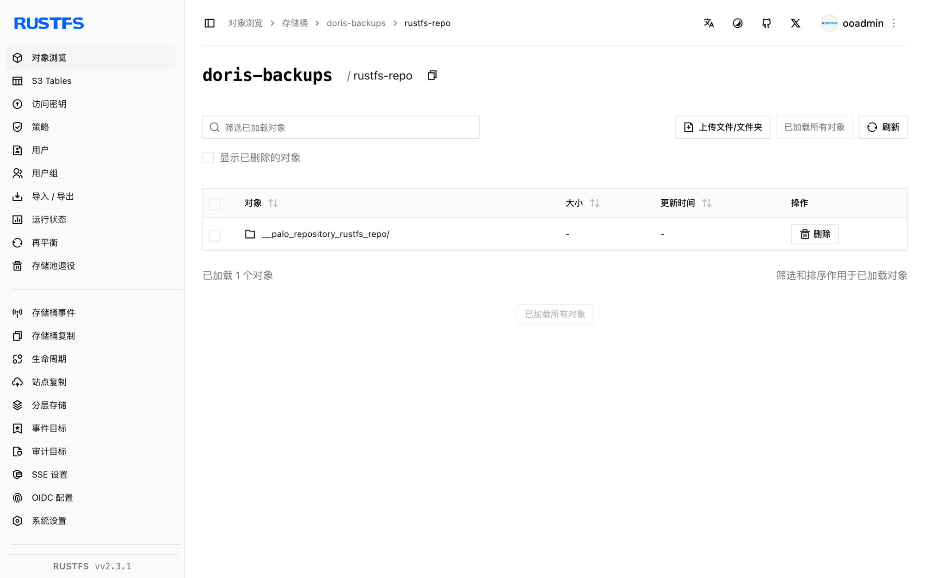Sort by 更新时间 column arrows
The width and height of the screenshot is (925, 578).
click(707, 203)
